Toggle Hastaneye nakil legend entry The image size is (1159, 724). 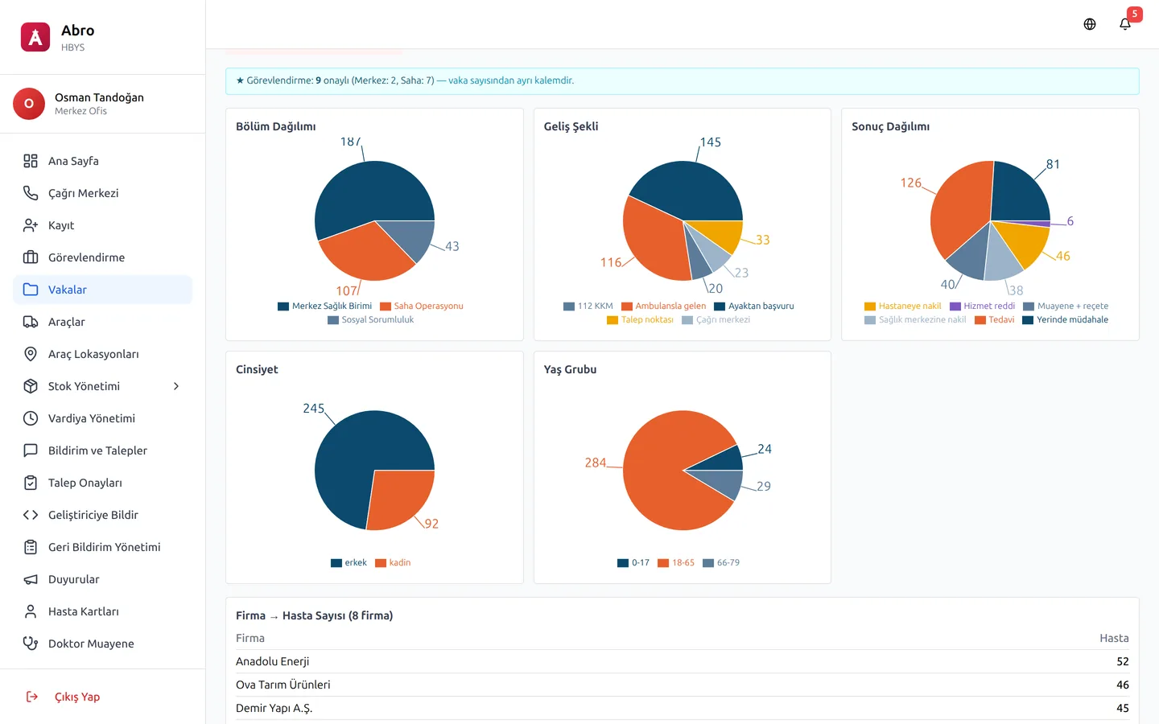[x=902, y=306]
